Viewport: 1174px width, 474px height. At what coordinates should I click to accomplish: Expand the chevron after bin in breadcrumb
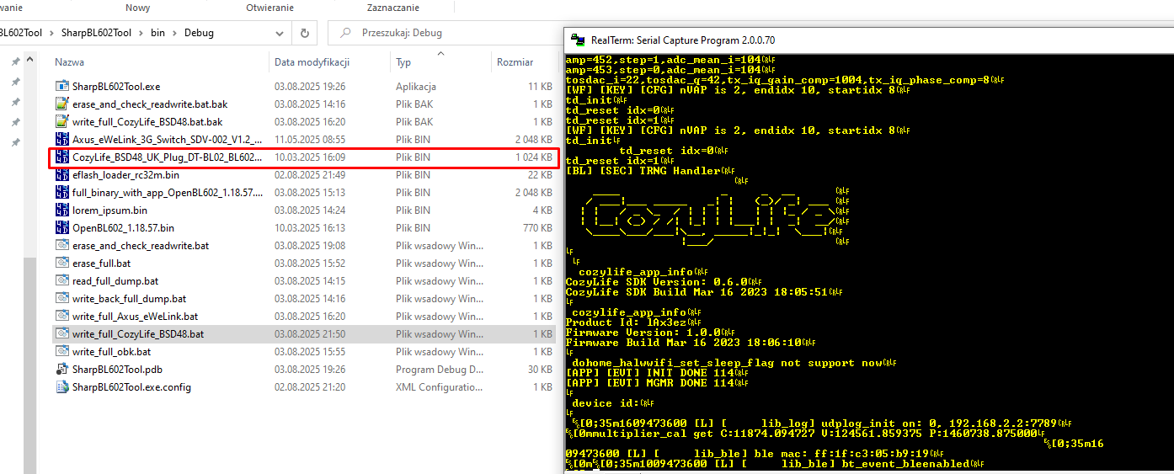(175, 33)
